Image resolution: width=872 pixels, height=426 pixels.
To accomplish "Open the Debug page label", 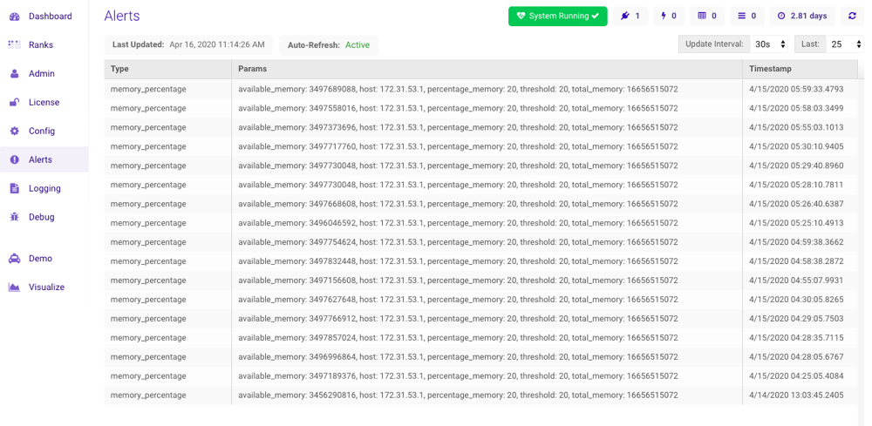I will coord(42,217).
